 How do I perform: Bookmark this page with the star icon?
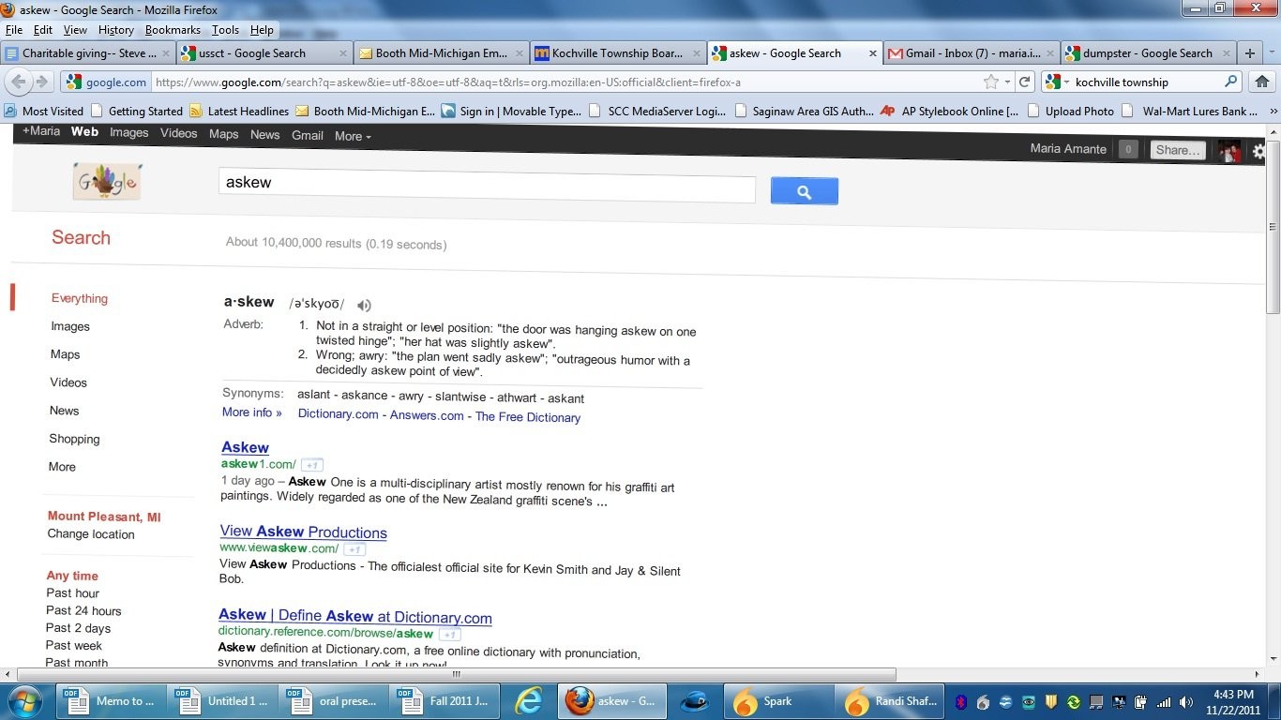tap(991, 82)
